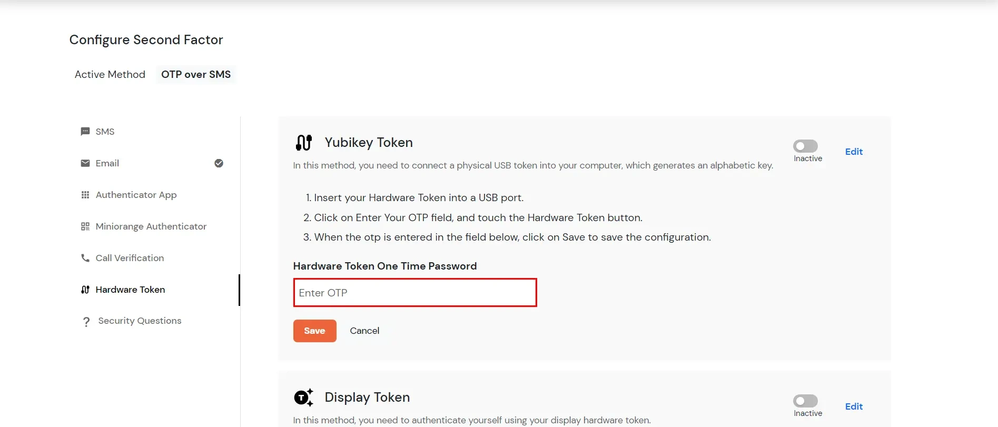998x427 pixels.
Task: Select the Call Verification phone icon
Action: 85,258
